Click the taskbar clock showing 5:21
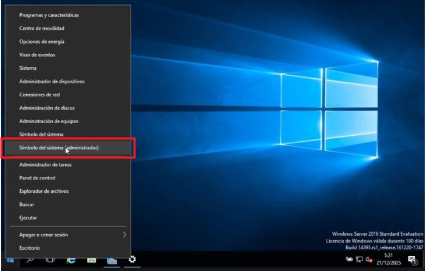Image resolution: width=425 pixels, height=271 pixels. point(389,260)
